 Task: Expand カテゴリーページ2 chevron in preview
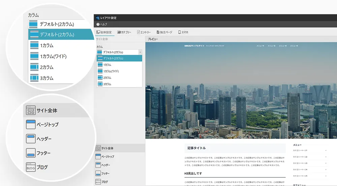pyautogui.click(x=326, y=157)
